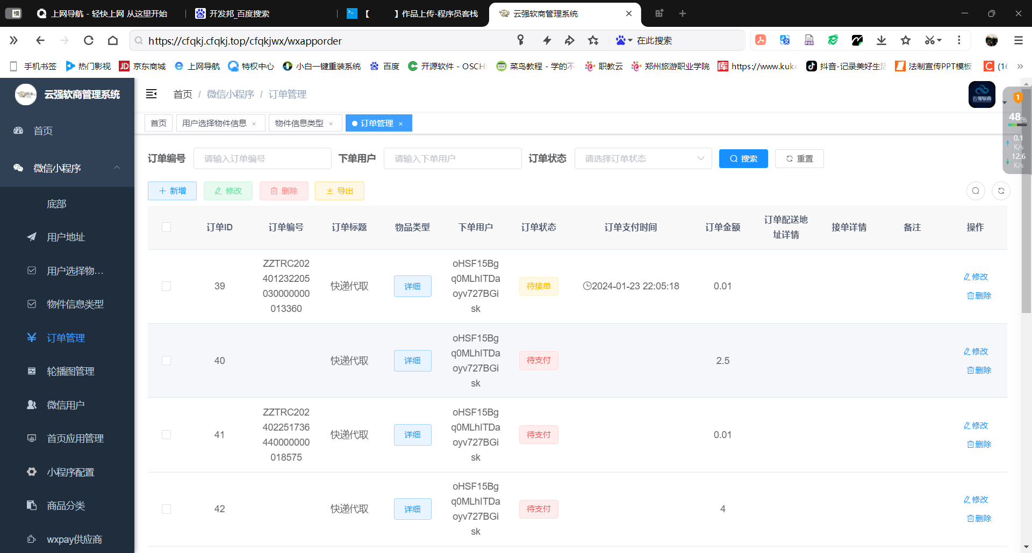Screen dimensions: 1032x553
Task: Close the 用户选择物件信息 page tab
Action: point(254,123)
